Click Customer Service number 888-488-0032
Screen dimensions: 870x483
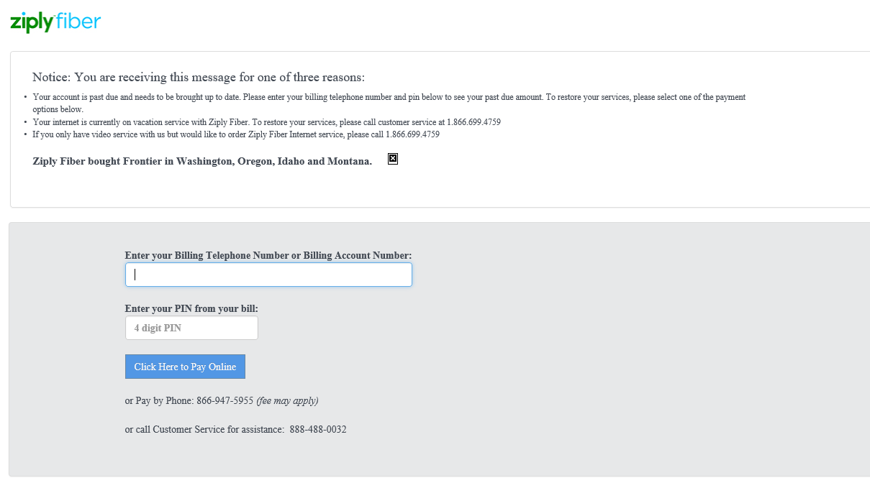(318, 430)
